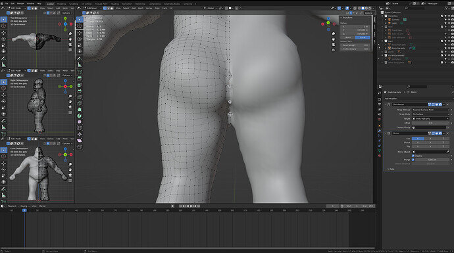This screenshot has width=454, height=253.
Task: Toggle visibility of body low poly in outliner
Action: (449, 48)
